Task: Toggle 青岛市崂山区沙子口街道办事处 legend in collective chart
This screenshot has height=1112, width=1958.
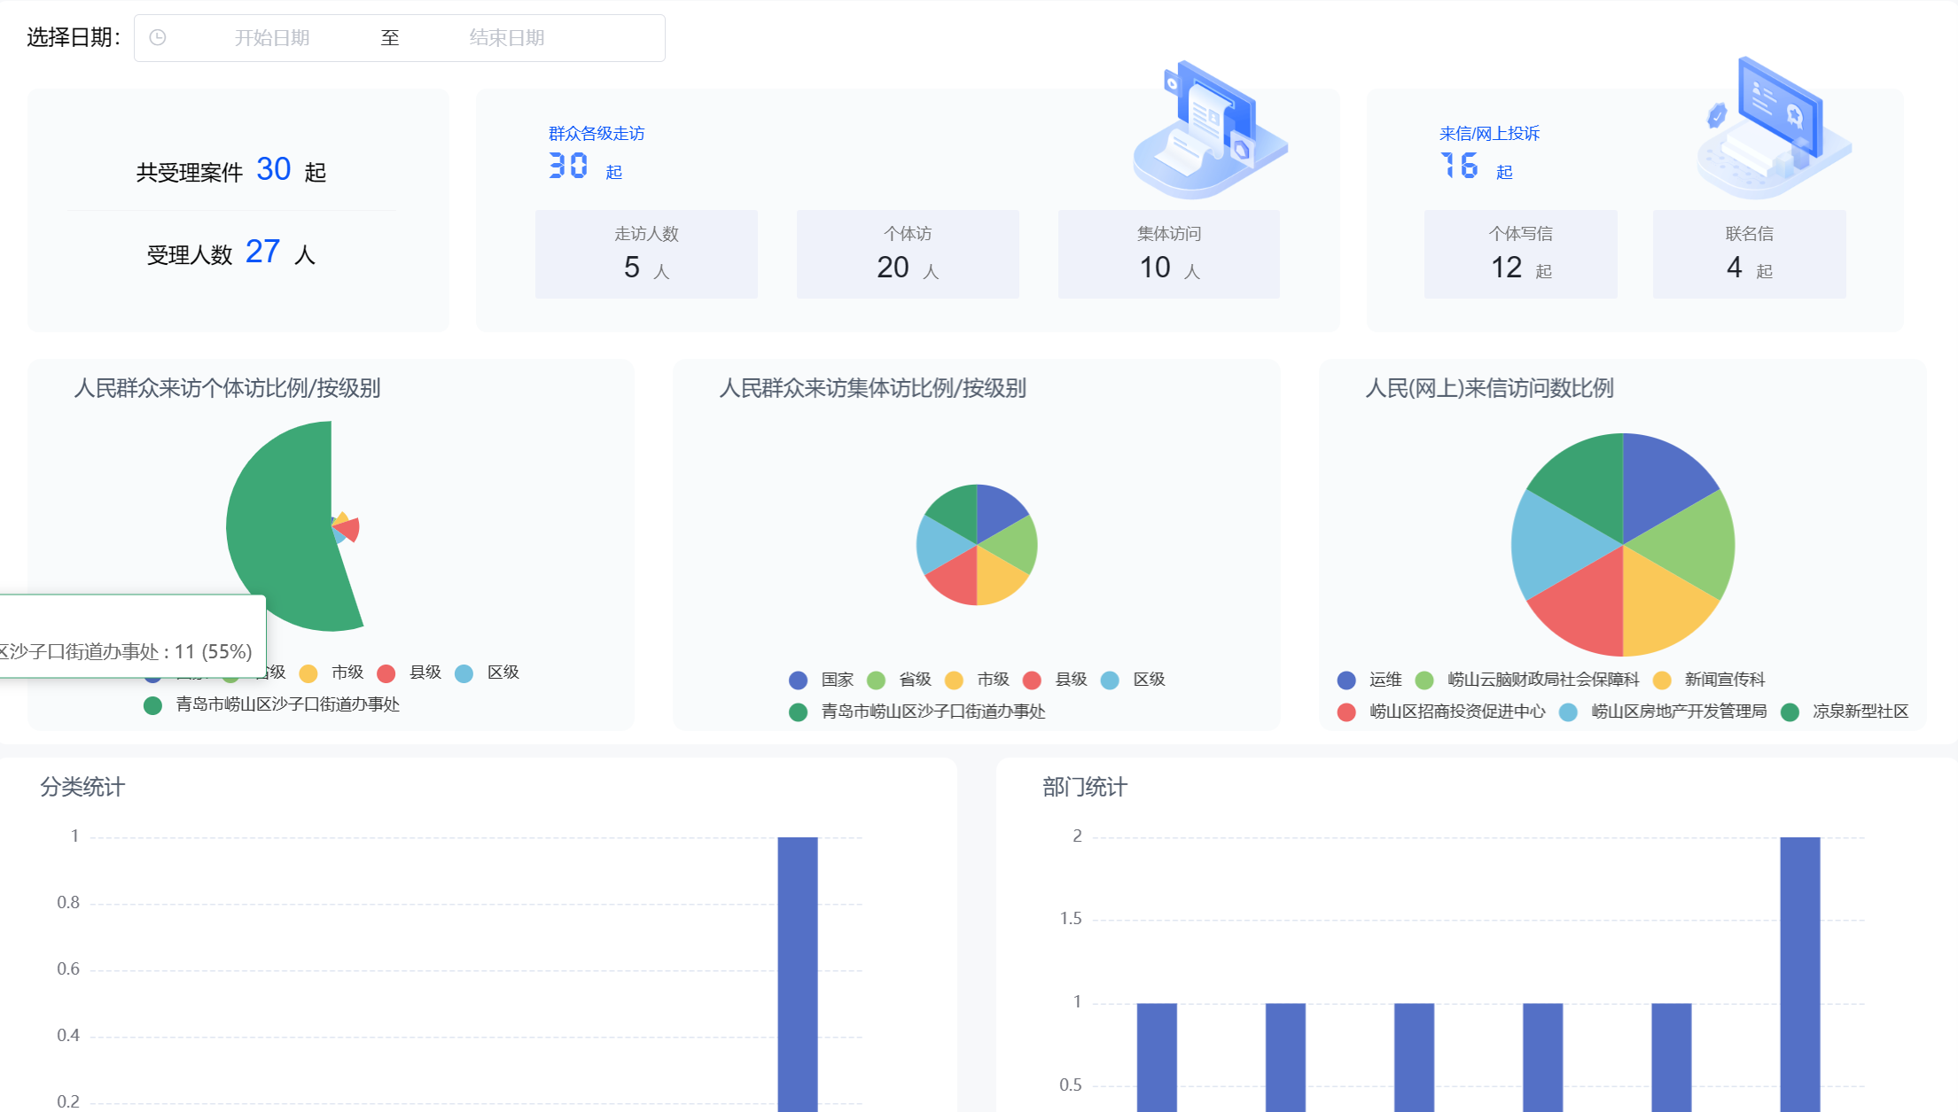Action: [x=932, y=712]
